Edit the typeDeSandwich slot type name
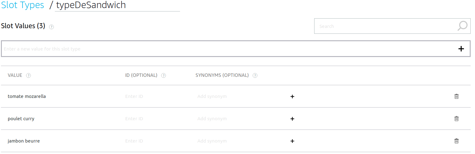Image resolution: width=475 pixels, height=154 pixels. pyautogui.click(x=117, y=5)
